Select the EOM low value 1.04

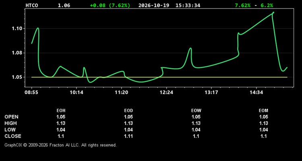[x=263, y=130]
